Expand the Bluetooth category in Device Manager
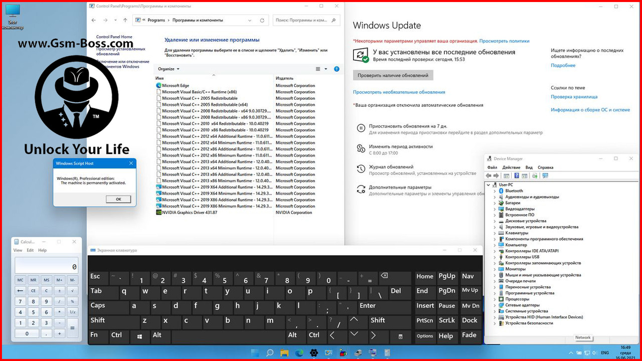Image resolution: width=642 pixels, height=361 pixels. tap(495, 191)
